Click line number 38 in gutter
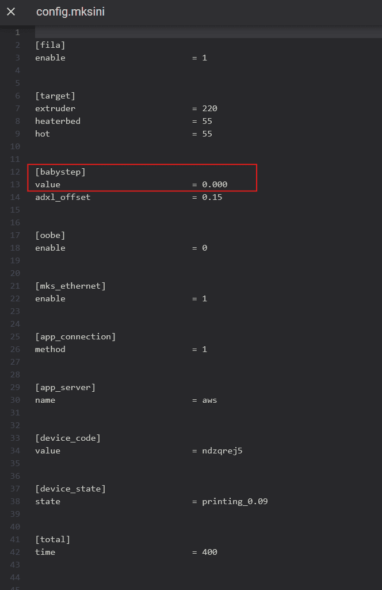The width and height of the screenshot is (382, 590). 15,502
